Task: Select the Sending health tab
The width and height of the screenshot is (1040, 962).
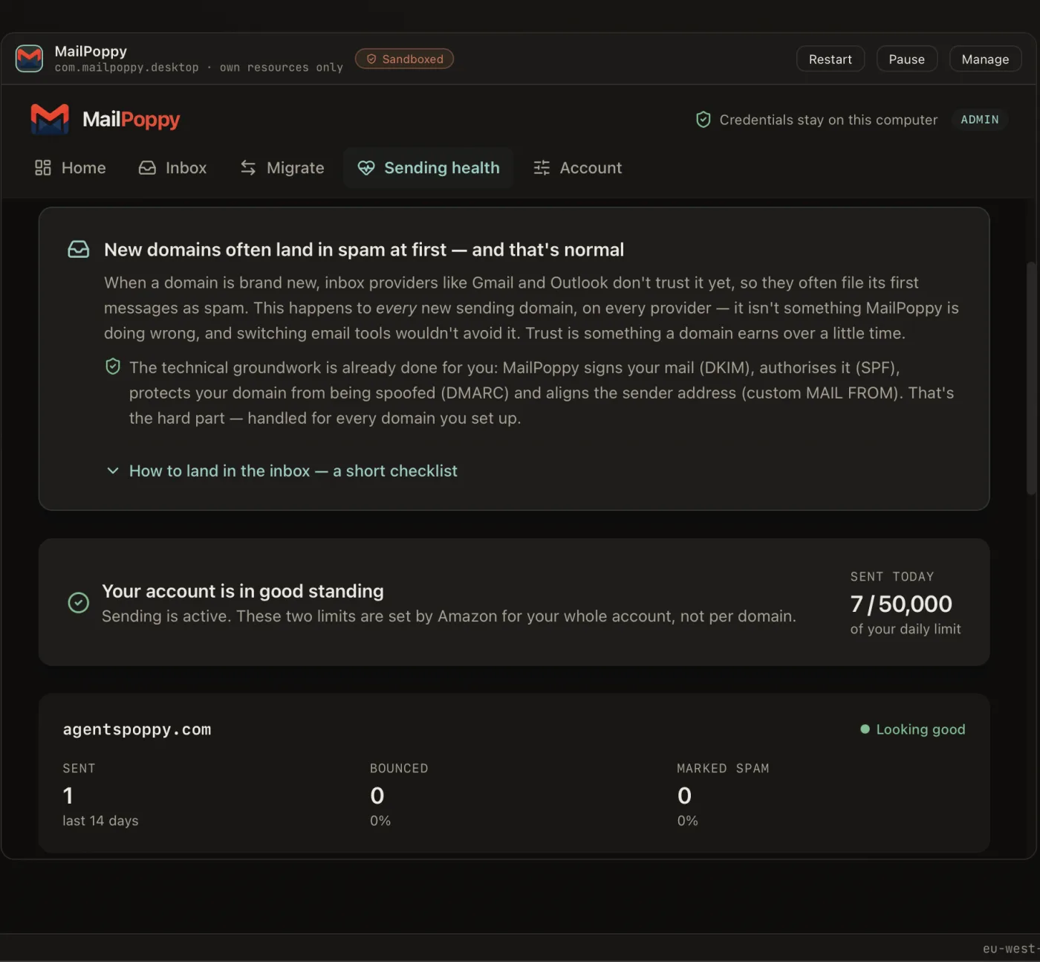Action: 429,168
